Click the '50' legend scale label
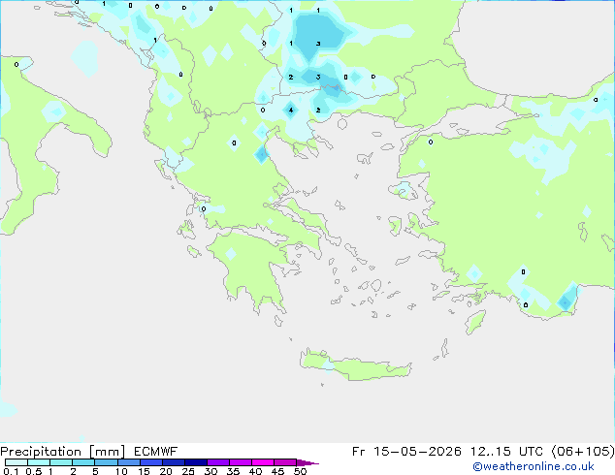 300,471
